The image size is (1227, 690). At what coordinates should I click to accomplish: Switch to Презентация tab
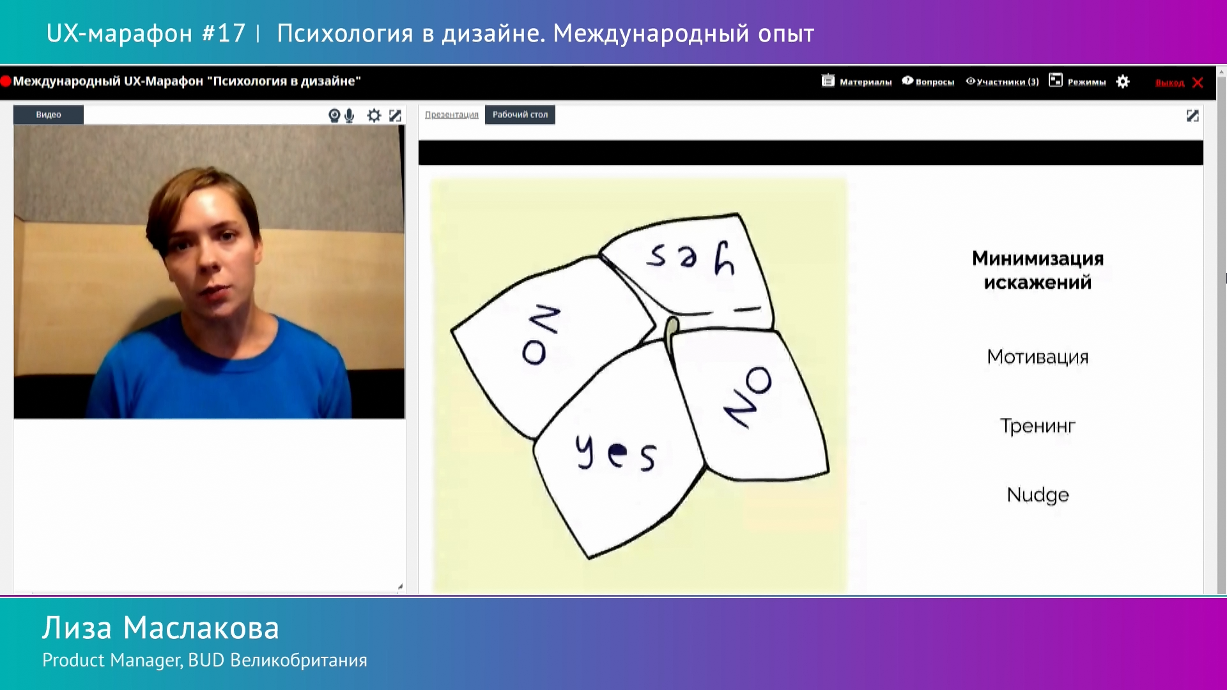(x=451, y=115)
